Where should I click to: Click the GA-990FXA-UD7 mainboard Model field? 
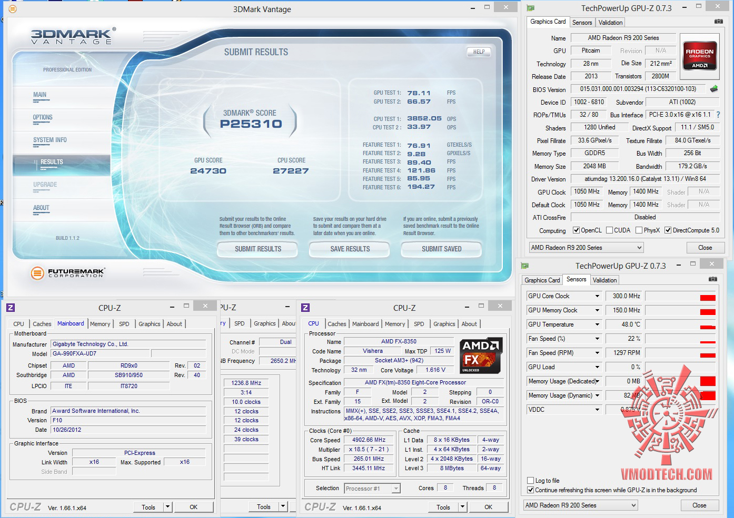(x=100, y=353)
